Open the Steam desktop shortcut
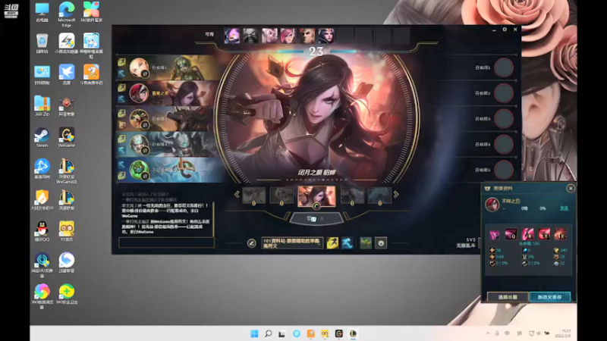 [x=42, y=138]
